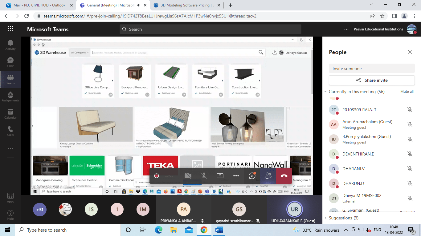Toggle the show participants button
The image size is (421, 236).
tap(268, 176)
